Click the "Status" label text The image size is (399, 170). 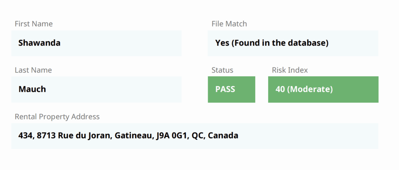[x=222, y=70]
